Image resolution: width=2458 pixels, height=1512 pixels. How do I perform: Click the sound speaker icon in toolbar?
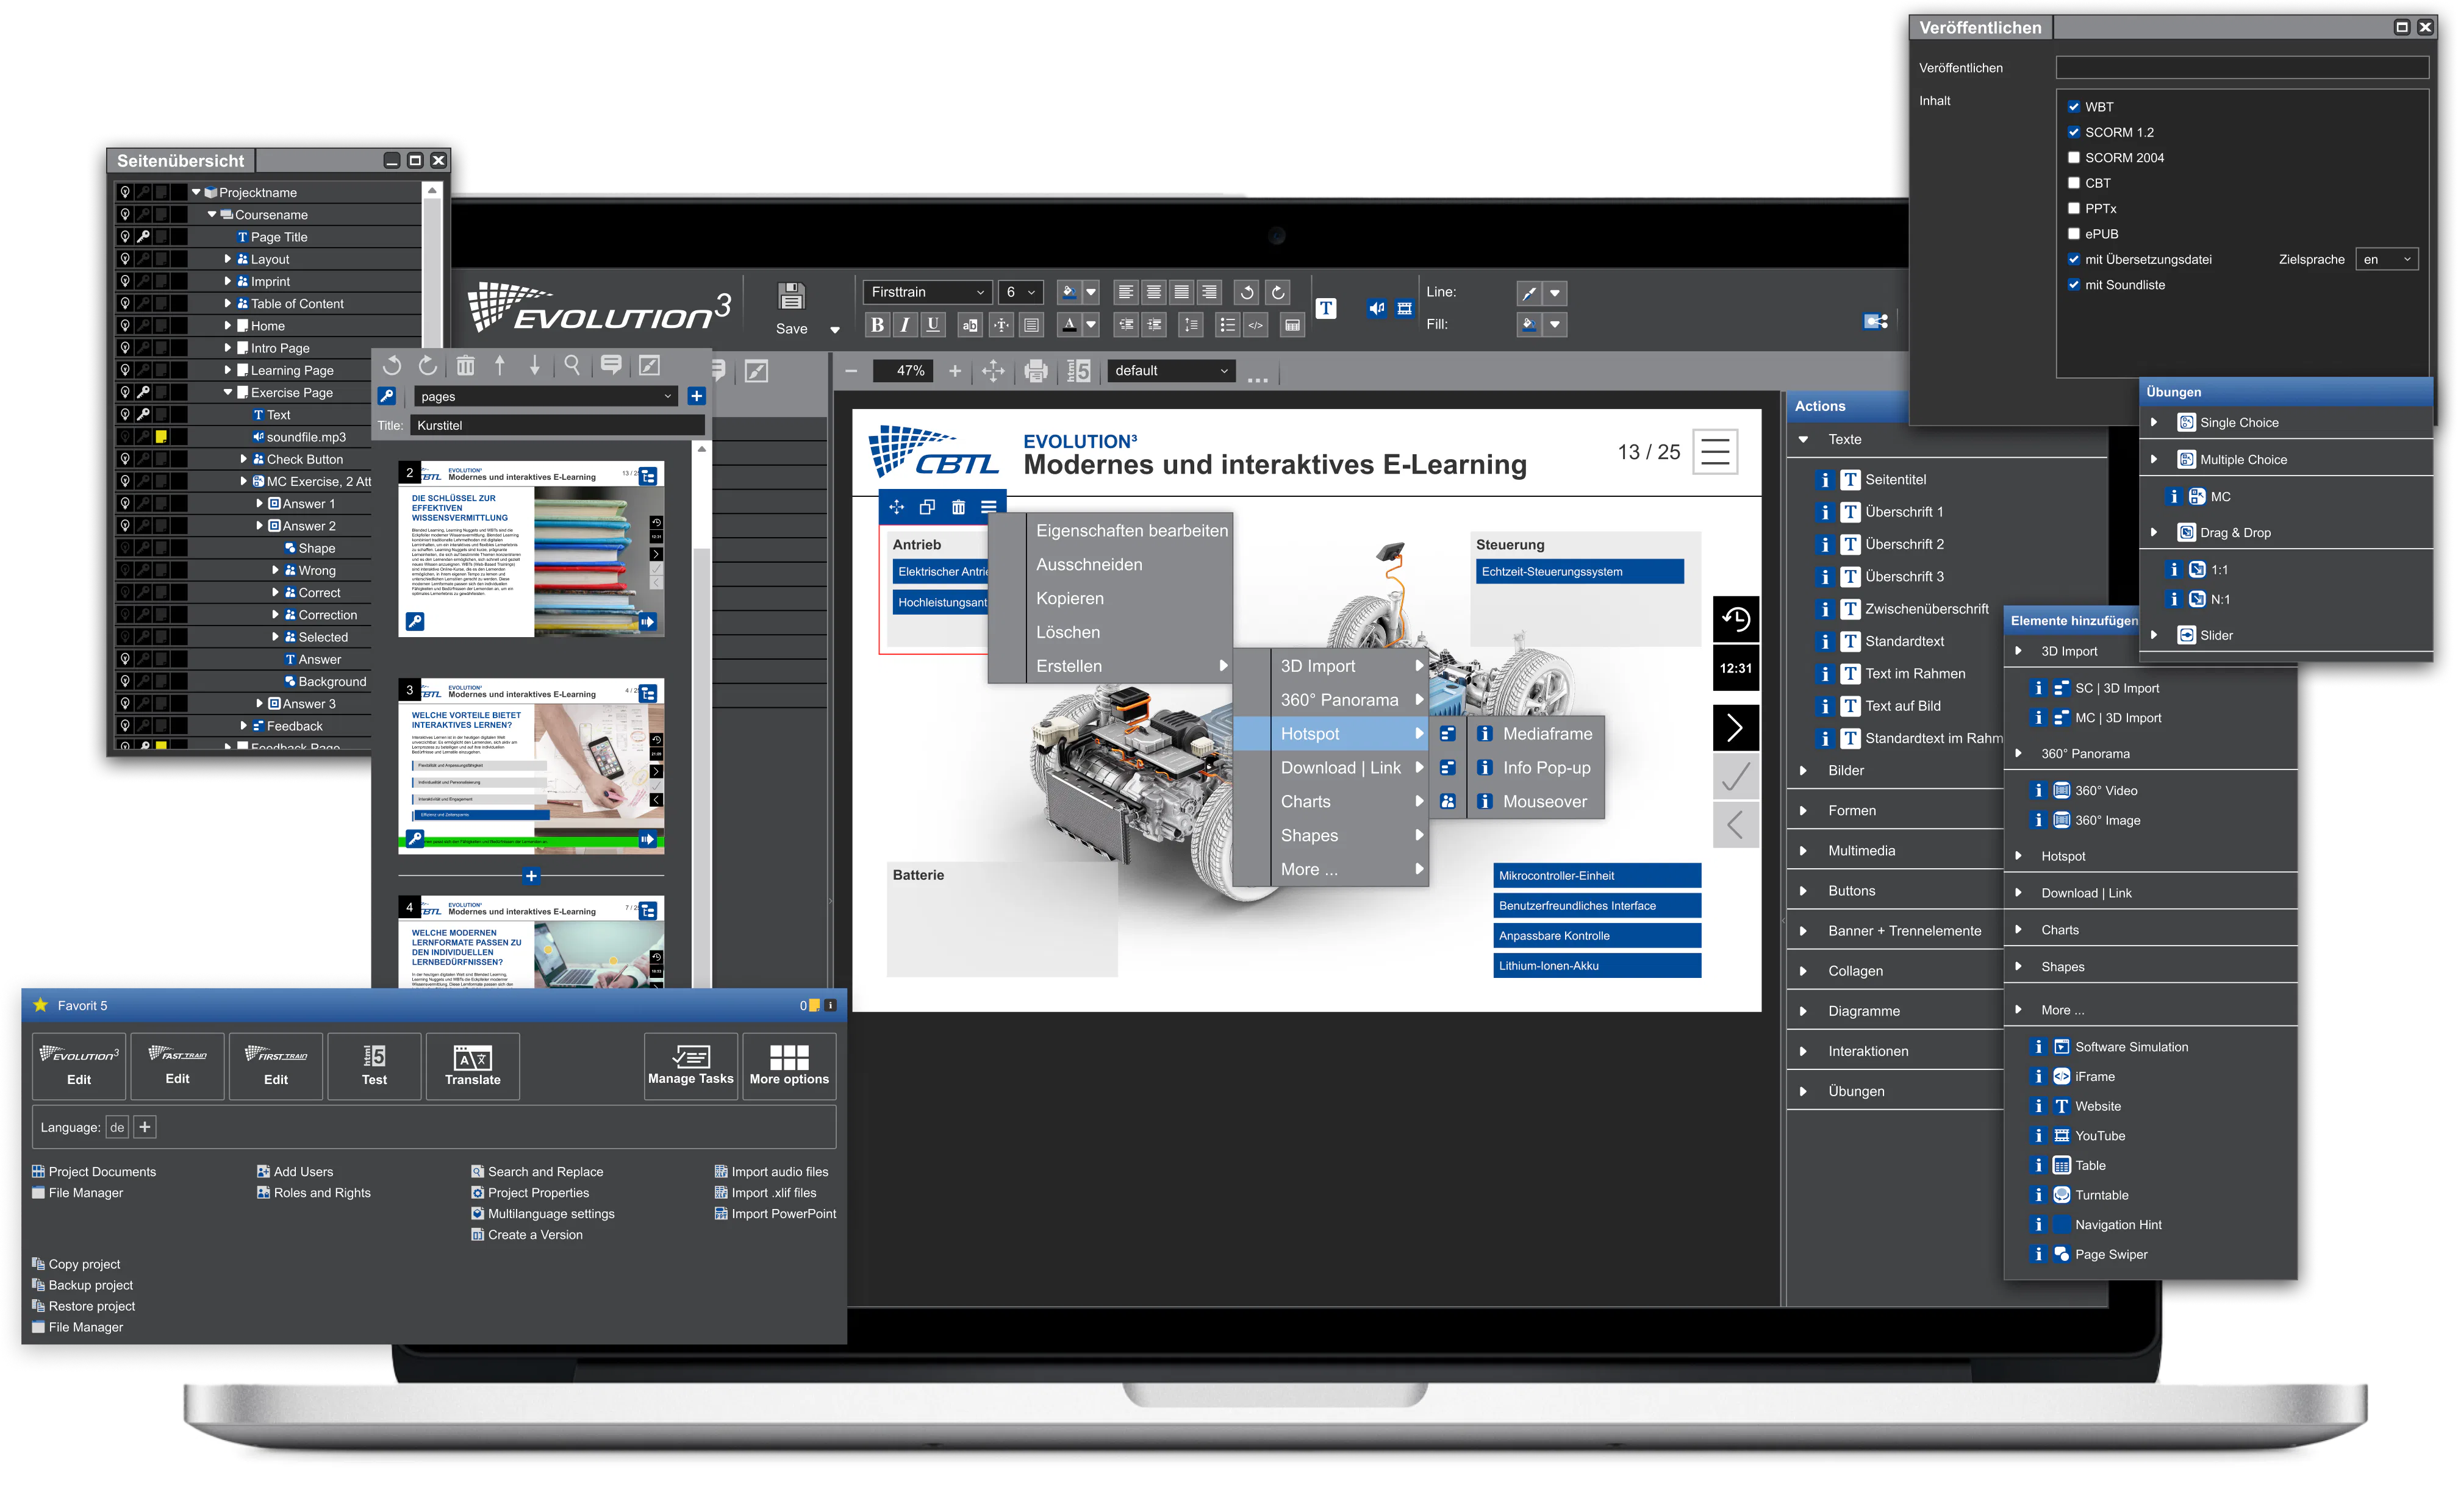[x=1377, y=308]
